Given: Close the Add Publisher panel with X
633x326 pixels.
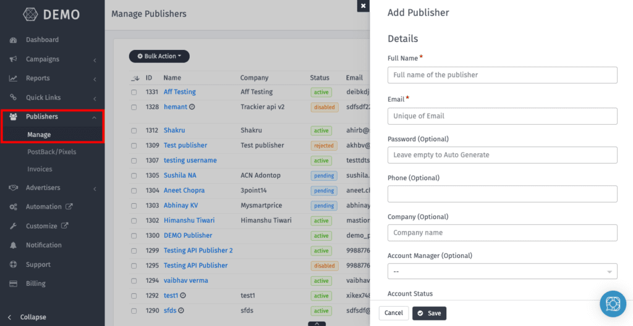Looking at the screenshot, I should [363, 6].
